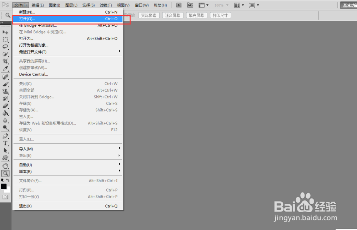Click the 适合屏幕 button
Viewport: 357px width, 230px height.
click(172, 15)
